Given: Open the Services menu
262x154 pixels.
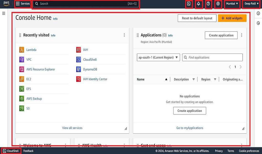Looking at the screenshot, I should point(23,4).
